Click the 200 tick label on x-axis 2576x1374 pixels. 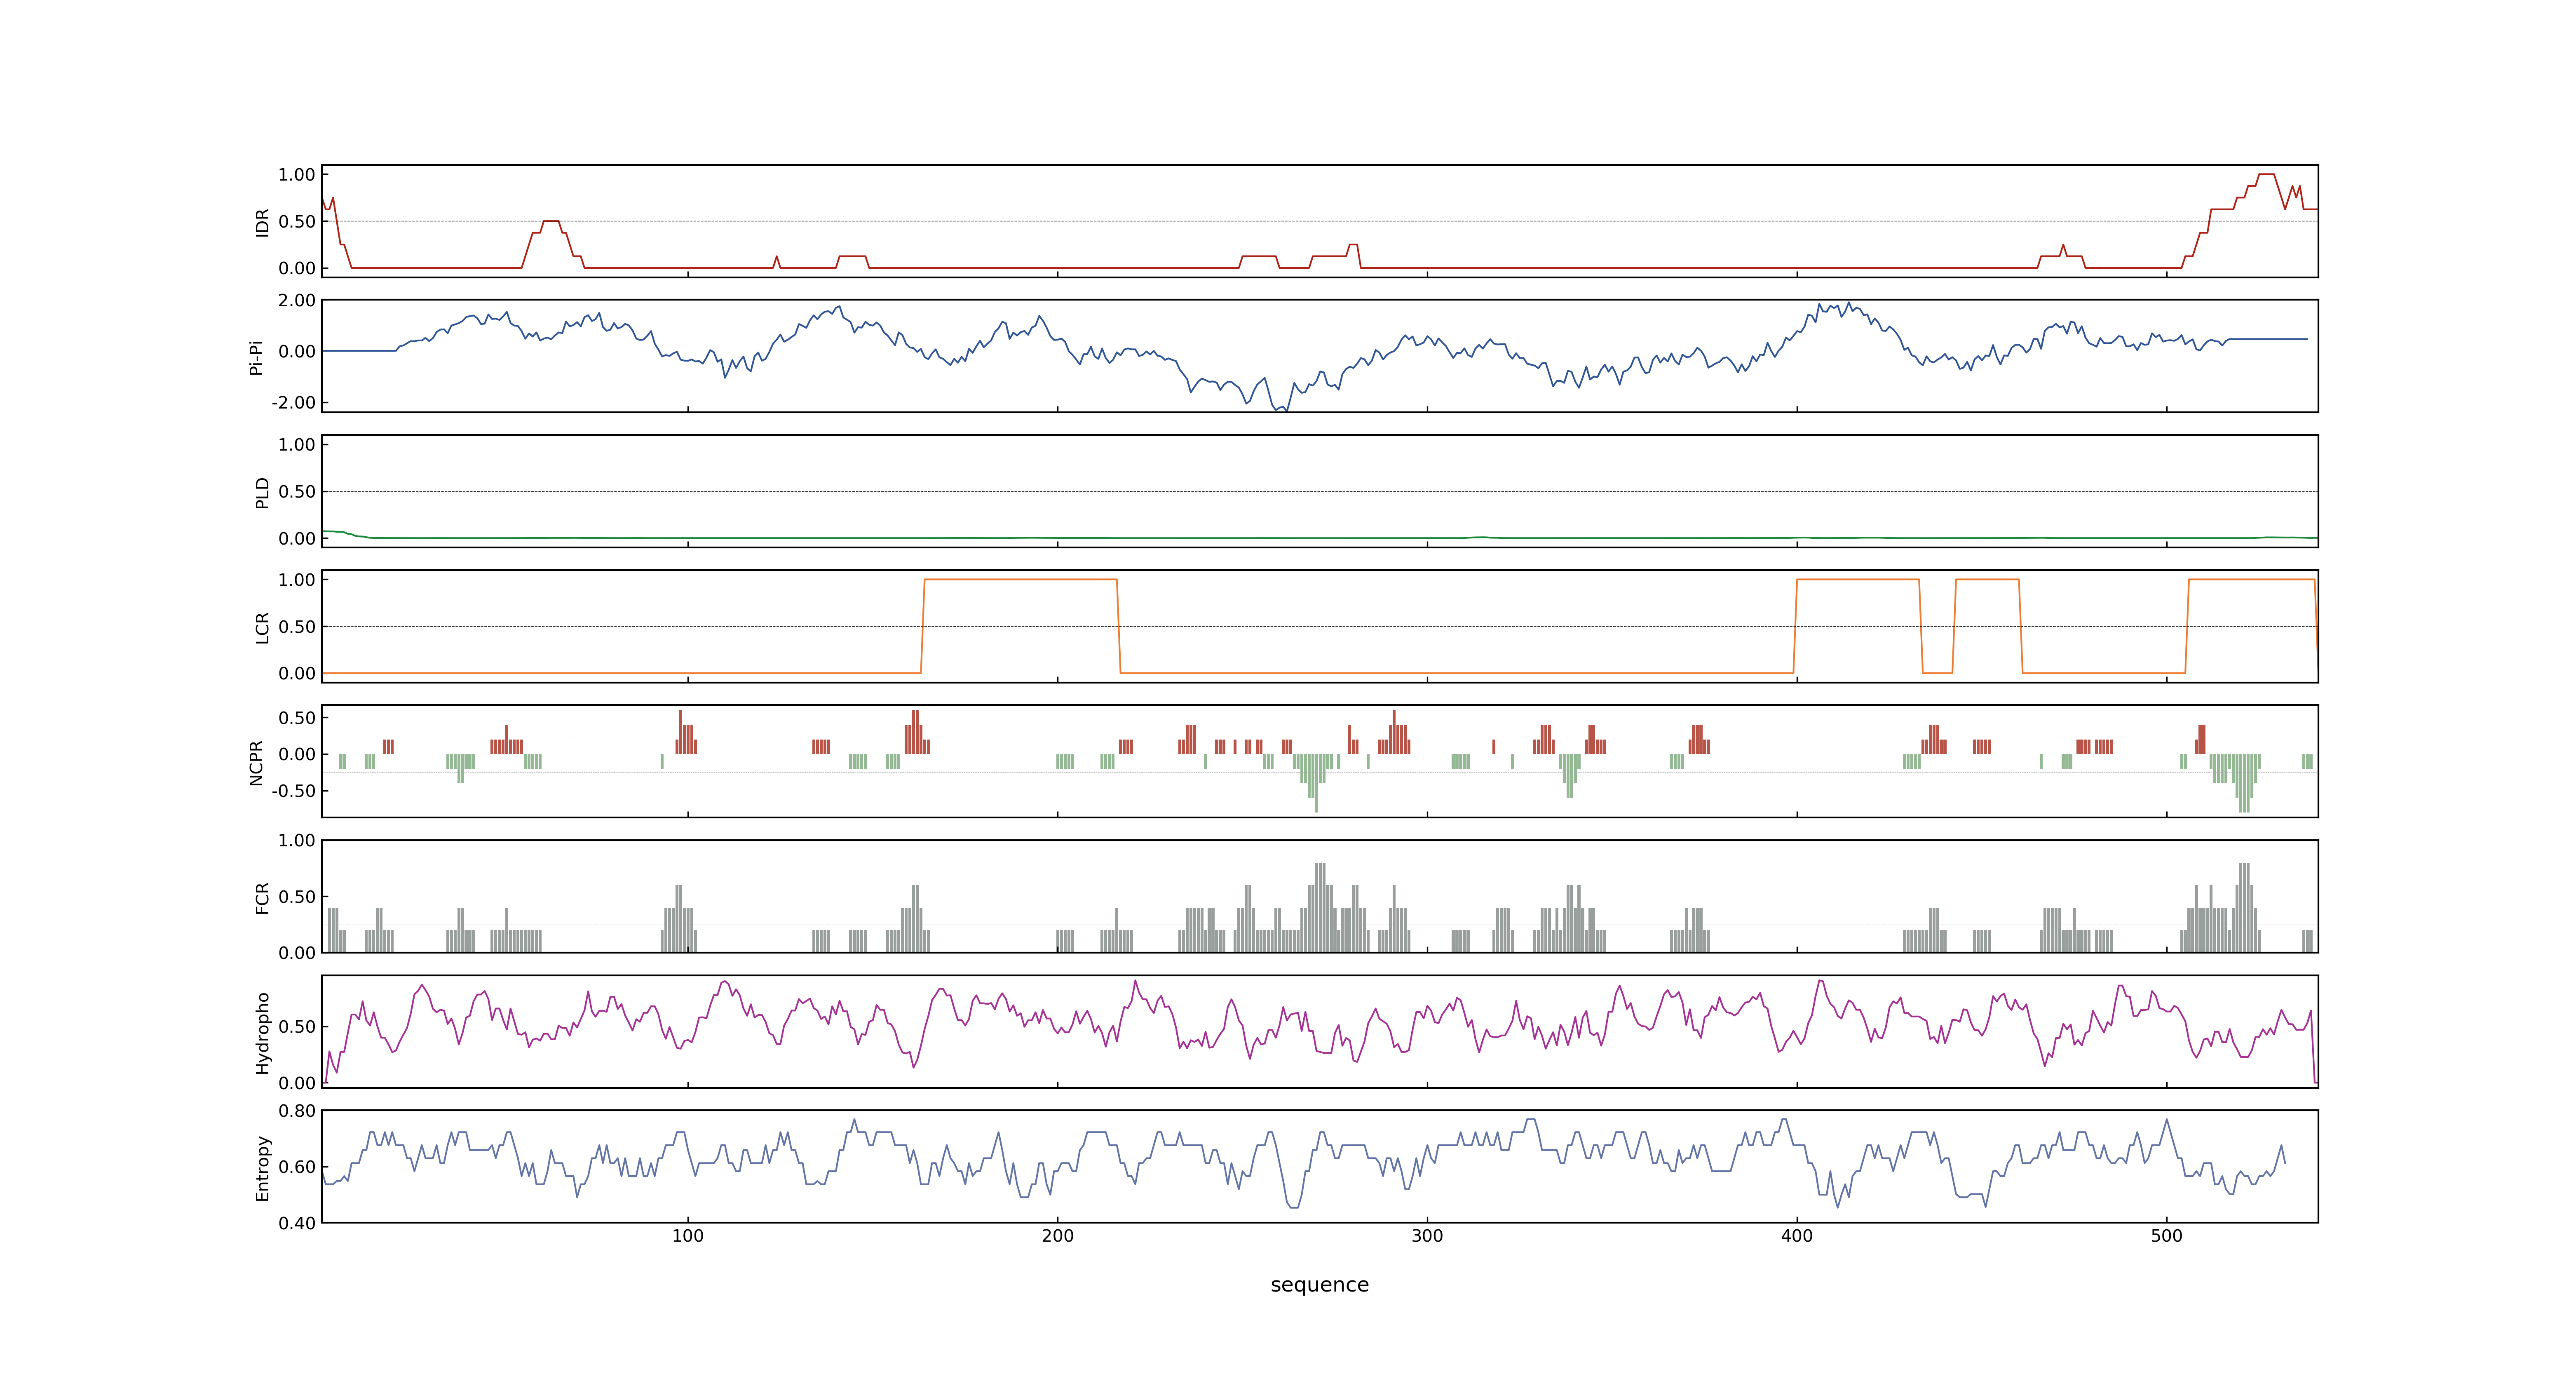(x=1057, y=1236)
